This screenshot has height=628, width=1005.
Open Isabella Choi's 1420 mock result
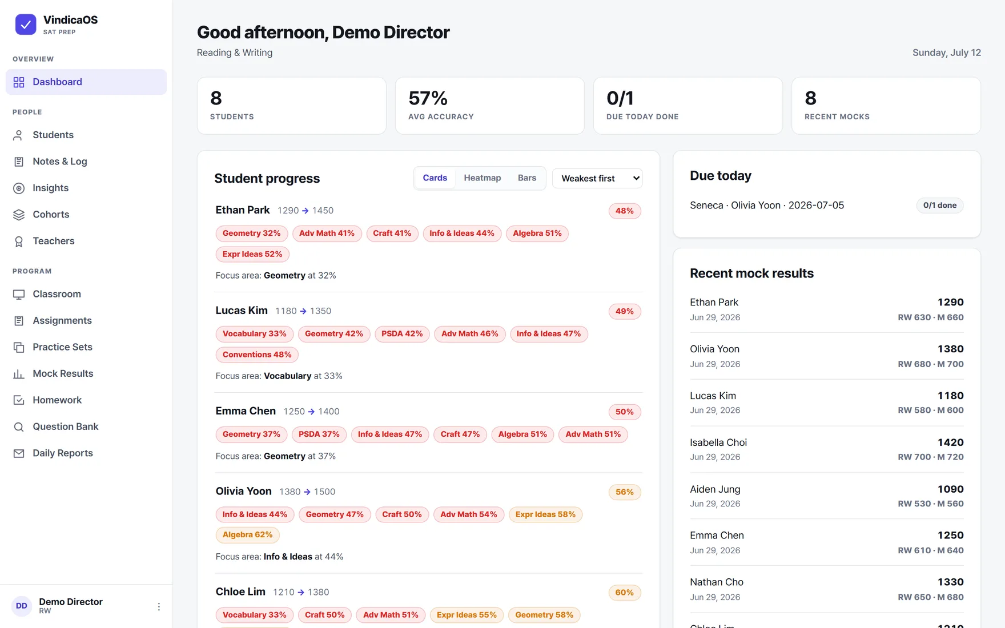coord(826,449)
